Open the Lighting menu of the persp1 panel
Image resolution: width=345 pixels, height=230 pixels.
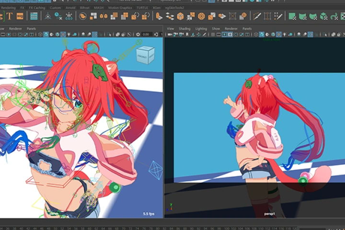[x=201, y=29]
